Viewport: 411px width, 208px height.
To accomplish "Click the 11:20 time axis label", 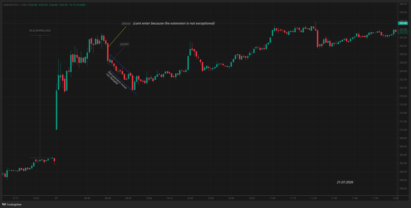I will pyautogui.click(x=313, y=198).
